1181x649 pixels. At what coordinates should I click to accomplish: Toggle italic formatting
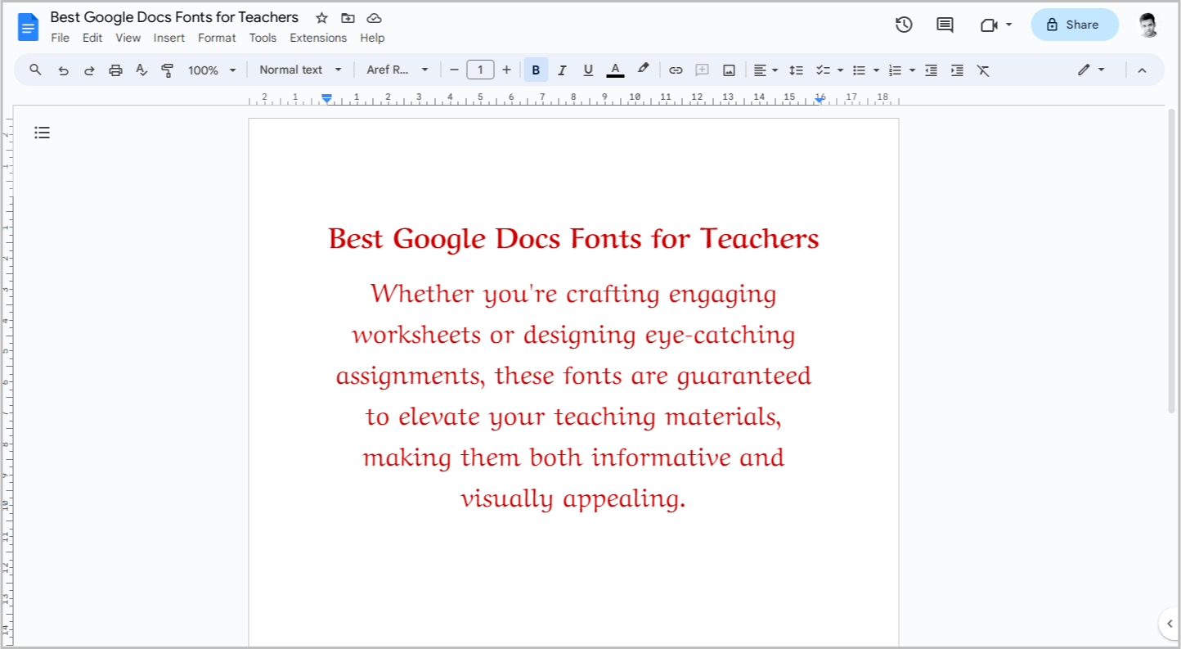562,70
